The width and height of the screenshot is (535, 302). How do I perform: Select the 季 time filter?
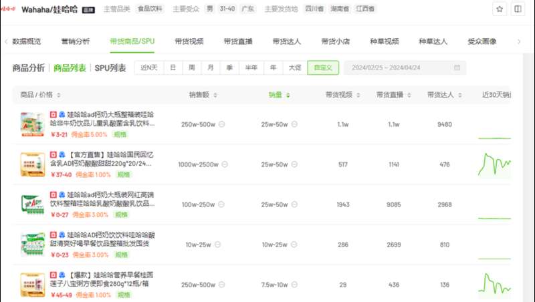(229, 67)
